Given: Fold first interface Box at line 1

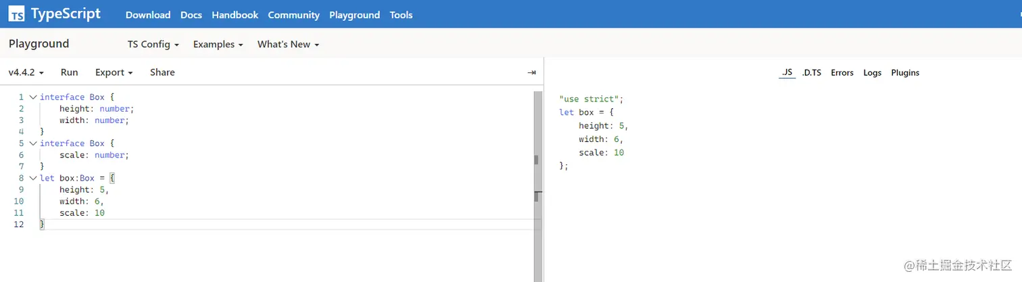Looking at the screenshot, I should (x=32, y=97).
